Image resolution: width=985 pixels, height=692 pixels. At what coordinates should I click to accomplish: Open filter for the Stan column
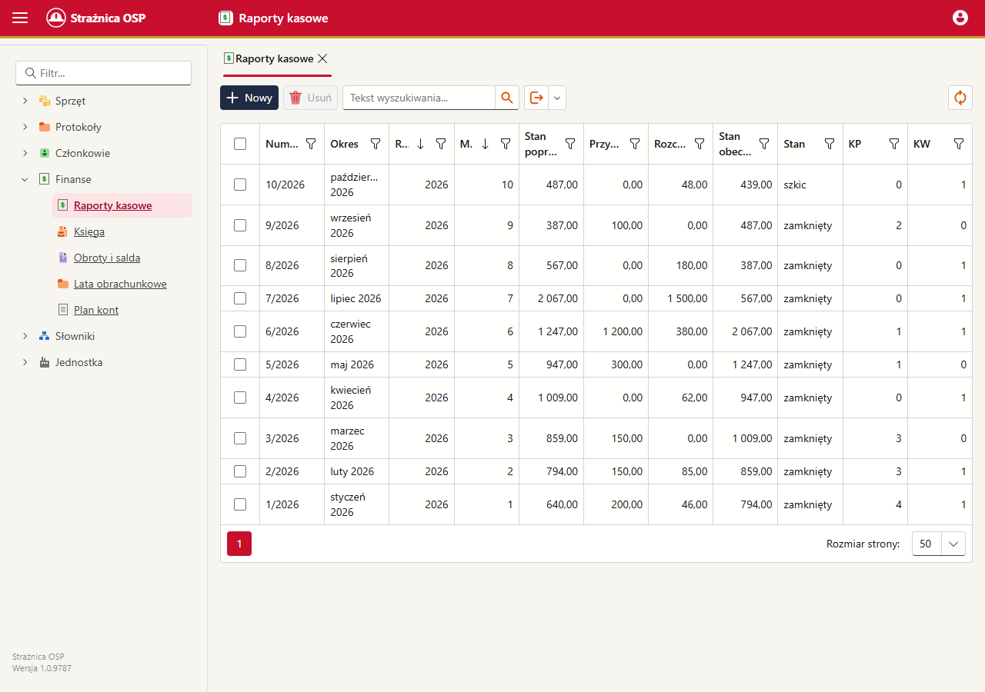(x=830, y=144)
